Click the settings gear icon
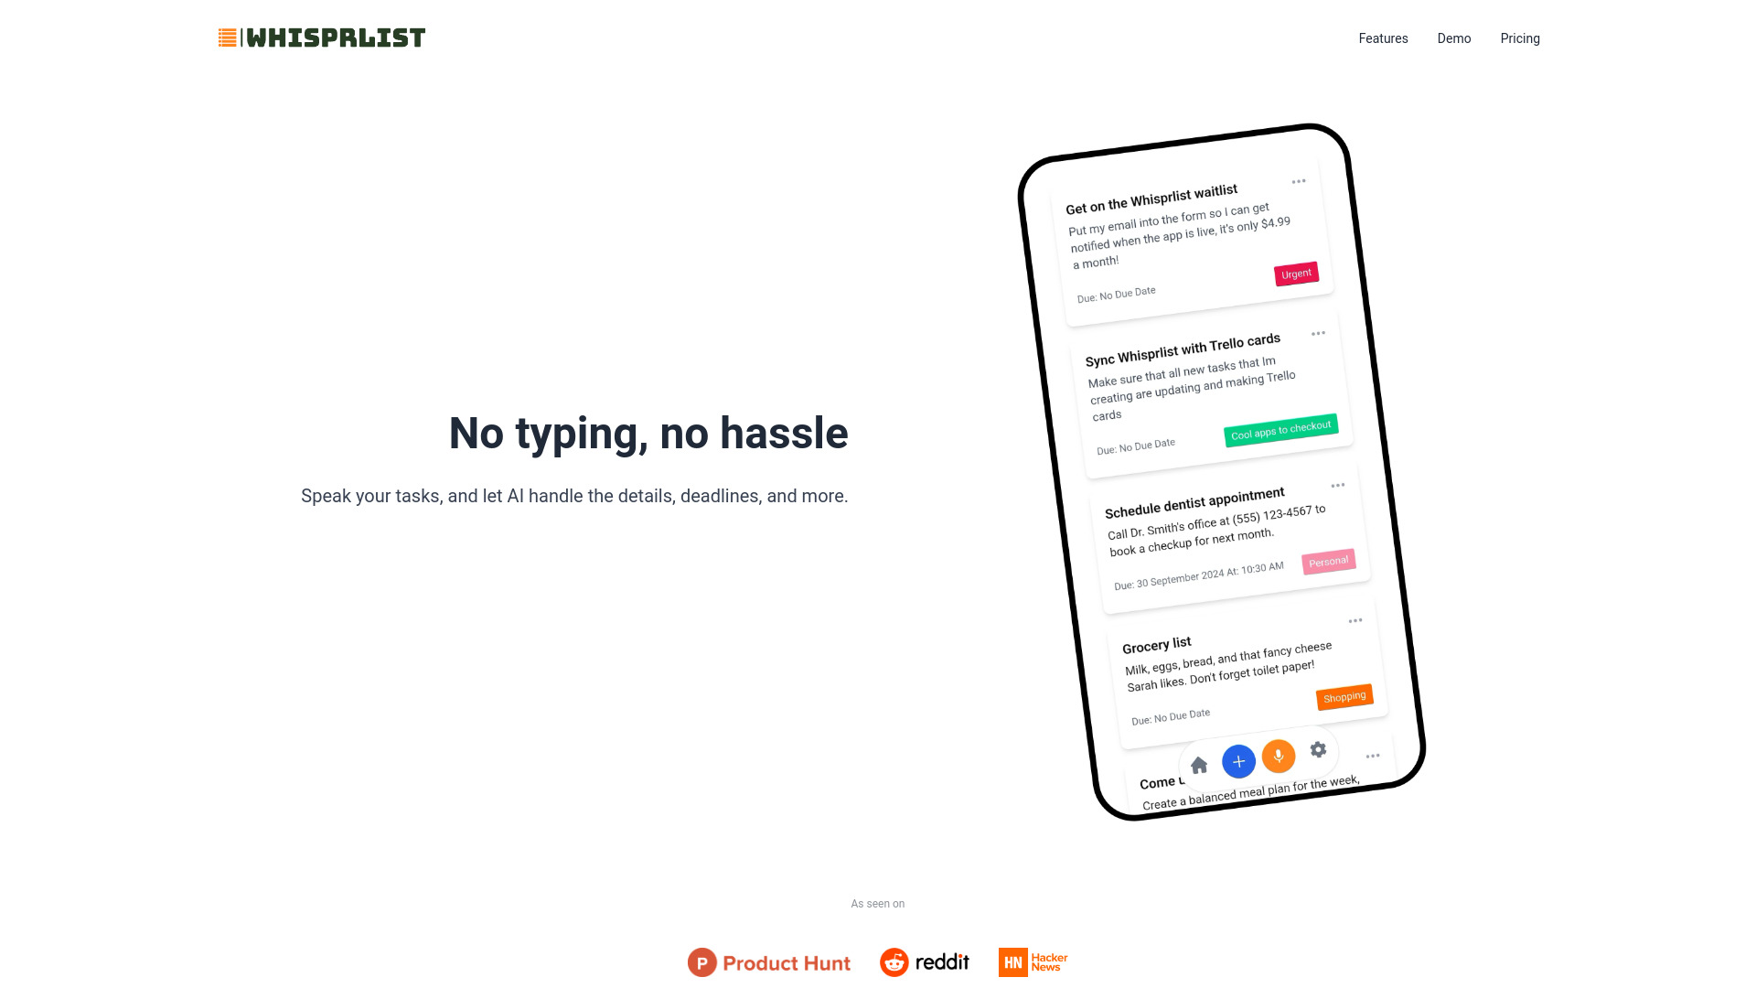1756x988 pixels. pos(1318,749)
